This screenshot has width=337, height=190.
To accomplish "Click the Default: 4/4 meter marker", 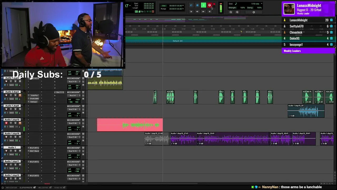I will click(x=178, y=41).
